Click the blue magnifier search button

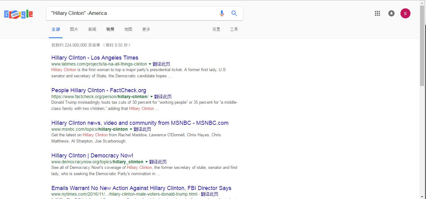(234, 13)
